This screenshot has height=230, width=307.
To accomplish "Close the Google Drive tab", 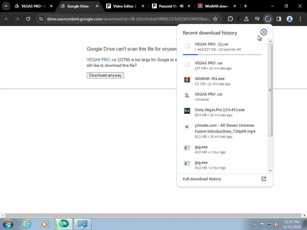I will pyautogui.click(x=97, y=6).
